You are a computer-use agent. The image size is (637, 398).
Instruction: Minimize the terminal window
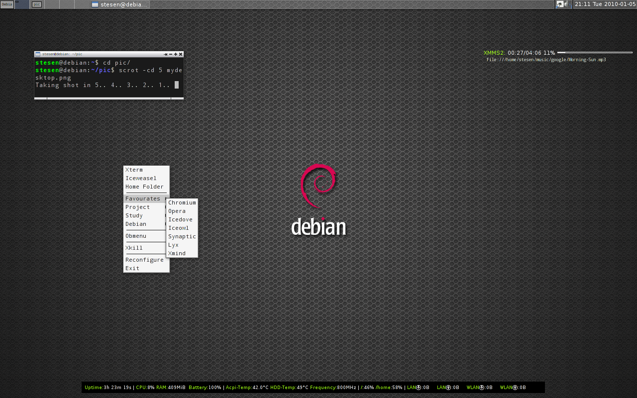[171, 54]
